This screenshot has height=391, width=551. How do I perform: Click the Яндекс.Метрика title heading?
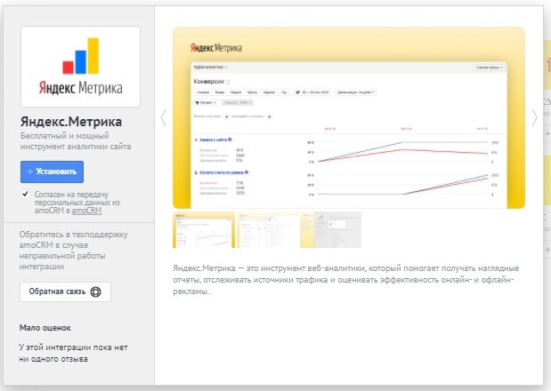pos(71,122)
